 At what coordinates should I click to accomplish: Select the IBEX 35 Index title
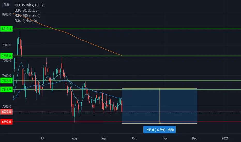[x=30, y=5]
